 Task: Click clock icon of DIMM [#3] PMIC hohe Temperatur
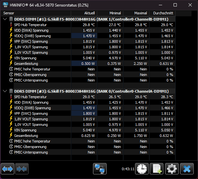(x=11, y=141)
